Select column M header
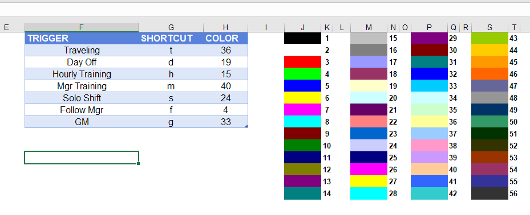Screen dimensions: 530x215 point(369,27)
